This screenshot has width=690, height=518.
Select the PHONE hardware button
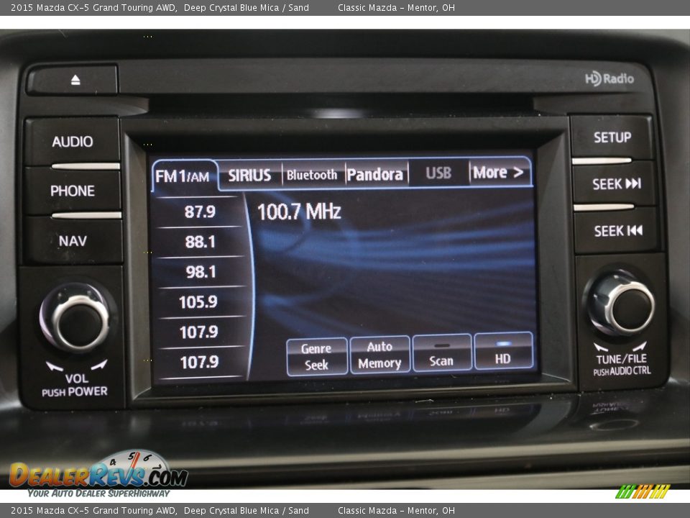tap(72, 191)
